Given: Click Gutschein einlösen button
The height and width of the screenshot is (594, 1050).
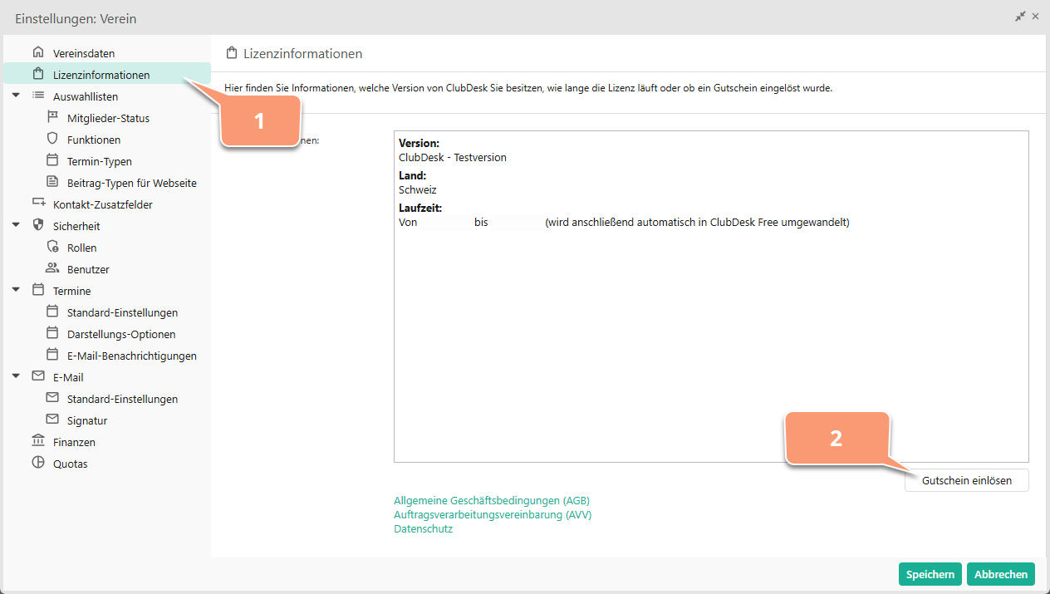Looking at the screenshot, I should [967, 480].
